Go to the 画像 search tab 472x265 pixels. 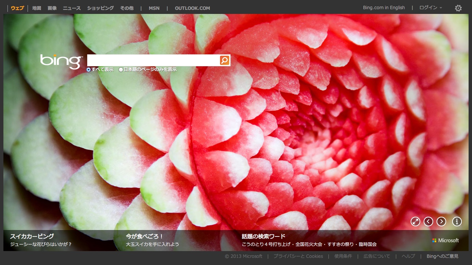click(52, 8)
